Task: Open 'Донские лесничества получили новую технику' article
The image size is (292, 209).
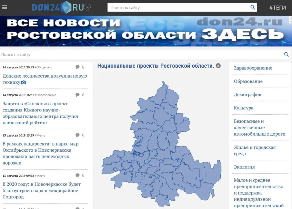Action: tap(45, 79)
